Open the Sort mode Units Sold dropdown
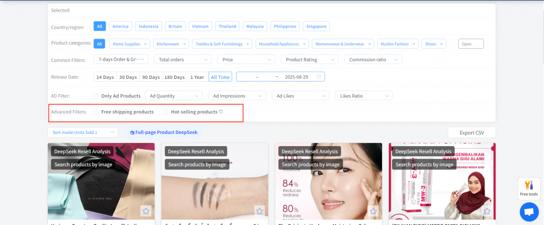The height and width of the screenshot is (225, 544). tap(82, 132)
